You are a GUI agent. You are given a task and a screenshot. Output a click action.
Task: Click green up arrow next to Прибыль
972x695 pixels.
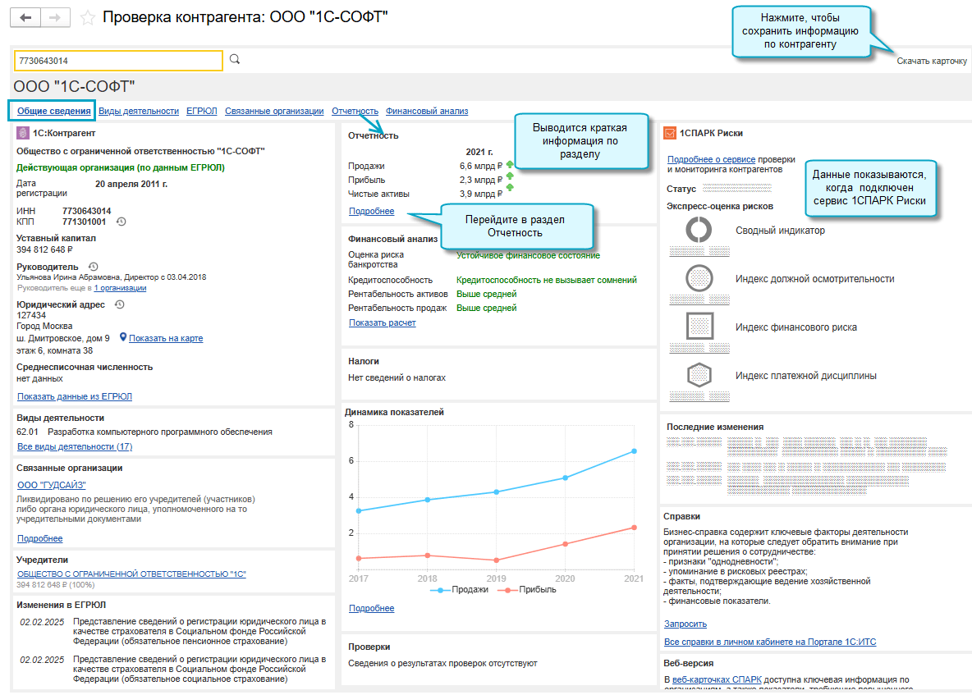[510, 177]
